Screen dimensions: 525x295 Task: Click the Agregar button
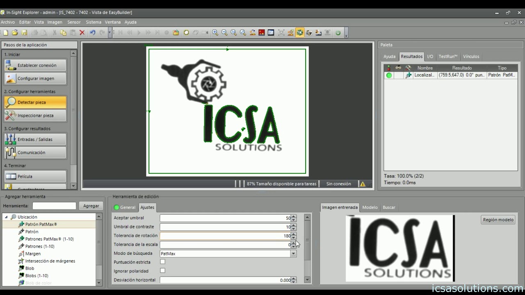tap(91, 206)
